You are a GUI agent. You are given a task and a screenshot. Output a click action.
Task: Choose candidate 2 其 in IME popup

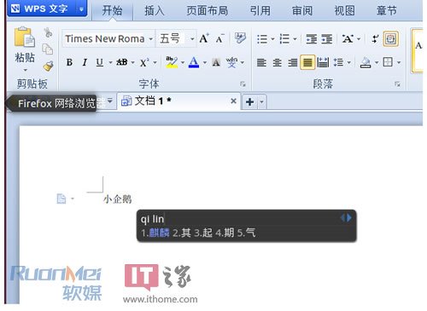(182, 233)
